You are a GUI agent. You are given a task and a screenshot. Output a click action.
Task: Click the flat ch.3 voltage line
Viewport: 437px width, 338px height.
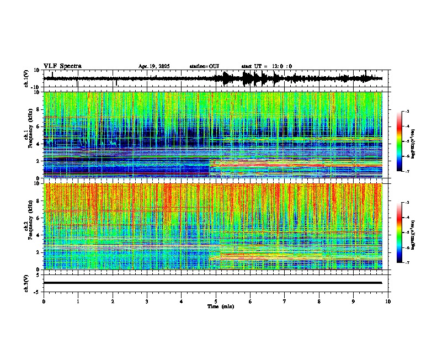tap(213, 283)
